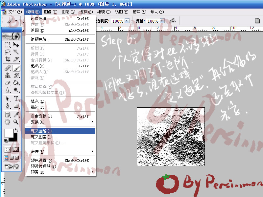Select the Eyedropper tool
263x197 pixels.
point(16,115)
